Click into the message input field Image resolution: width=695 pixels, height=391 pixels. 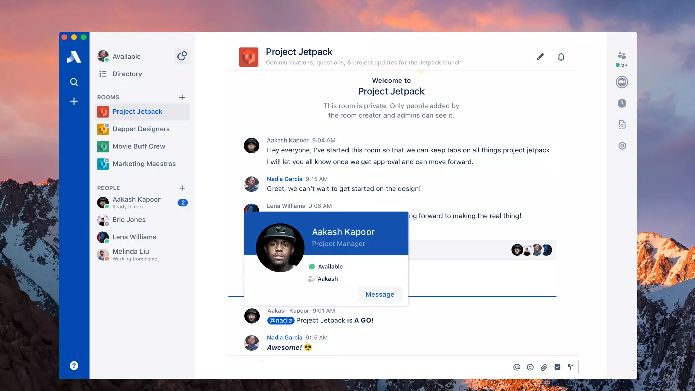click(x=383, y=367)
